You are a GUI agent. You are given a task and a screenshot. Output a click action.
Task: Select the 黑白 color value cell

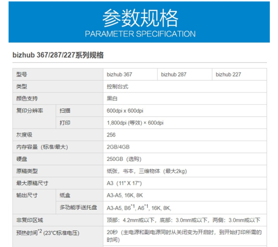coord(112,98)
